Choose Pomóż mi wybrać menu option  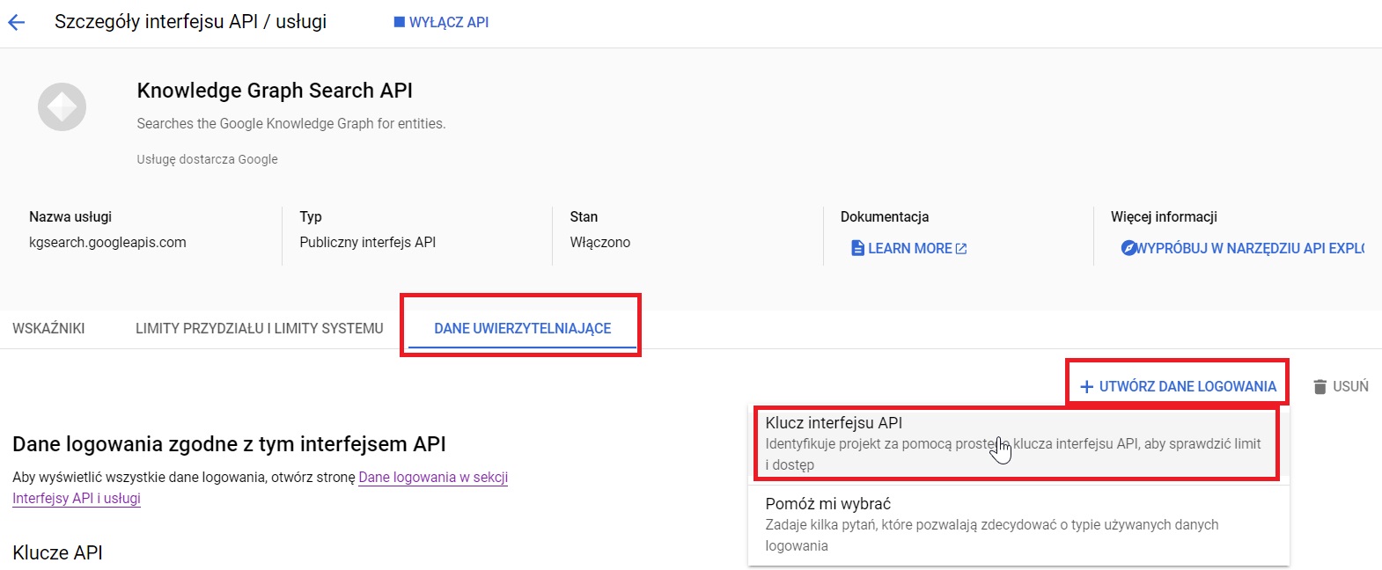pos(1018,524)
